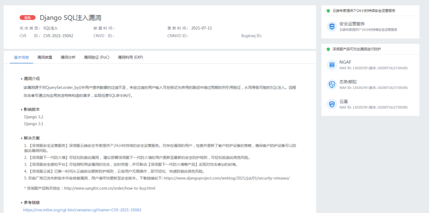Click the SQL注入 attack type value

tap(50, 28)
